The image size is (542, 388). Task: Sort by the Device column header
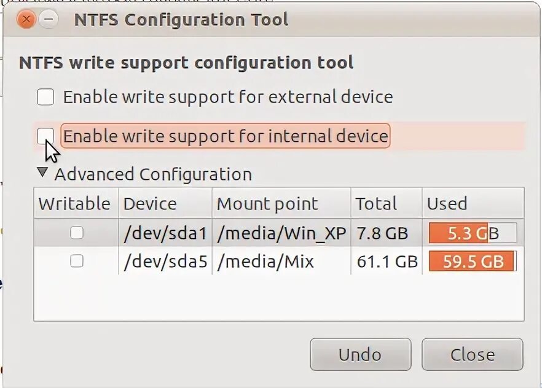point(150,204)
